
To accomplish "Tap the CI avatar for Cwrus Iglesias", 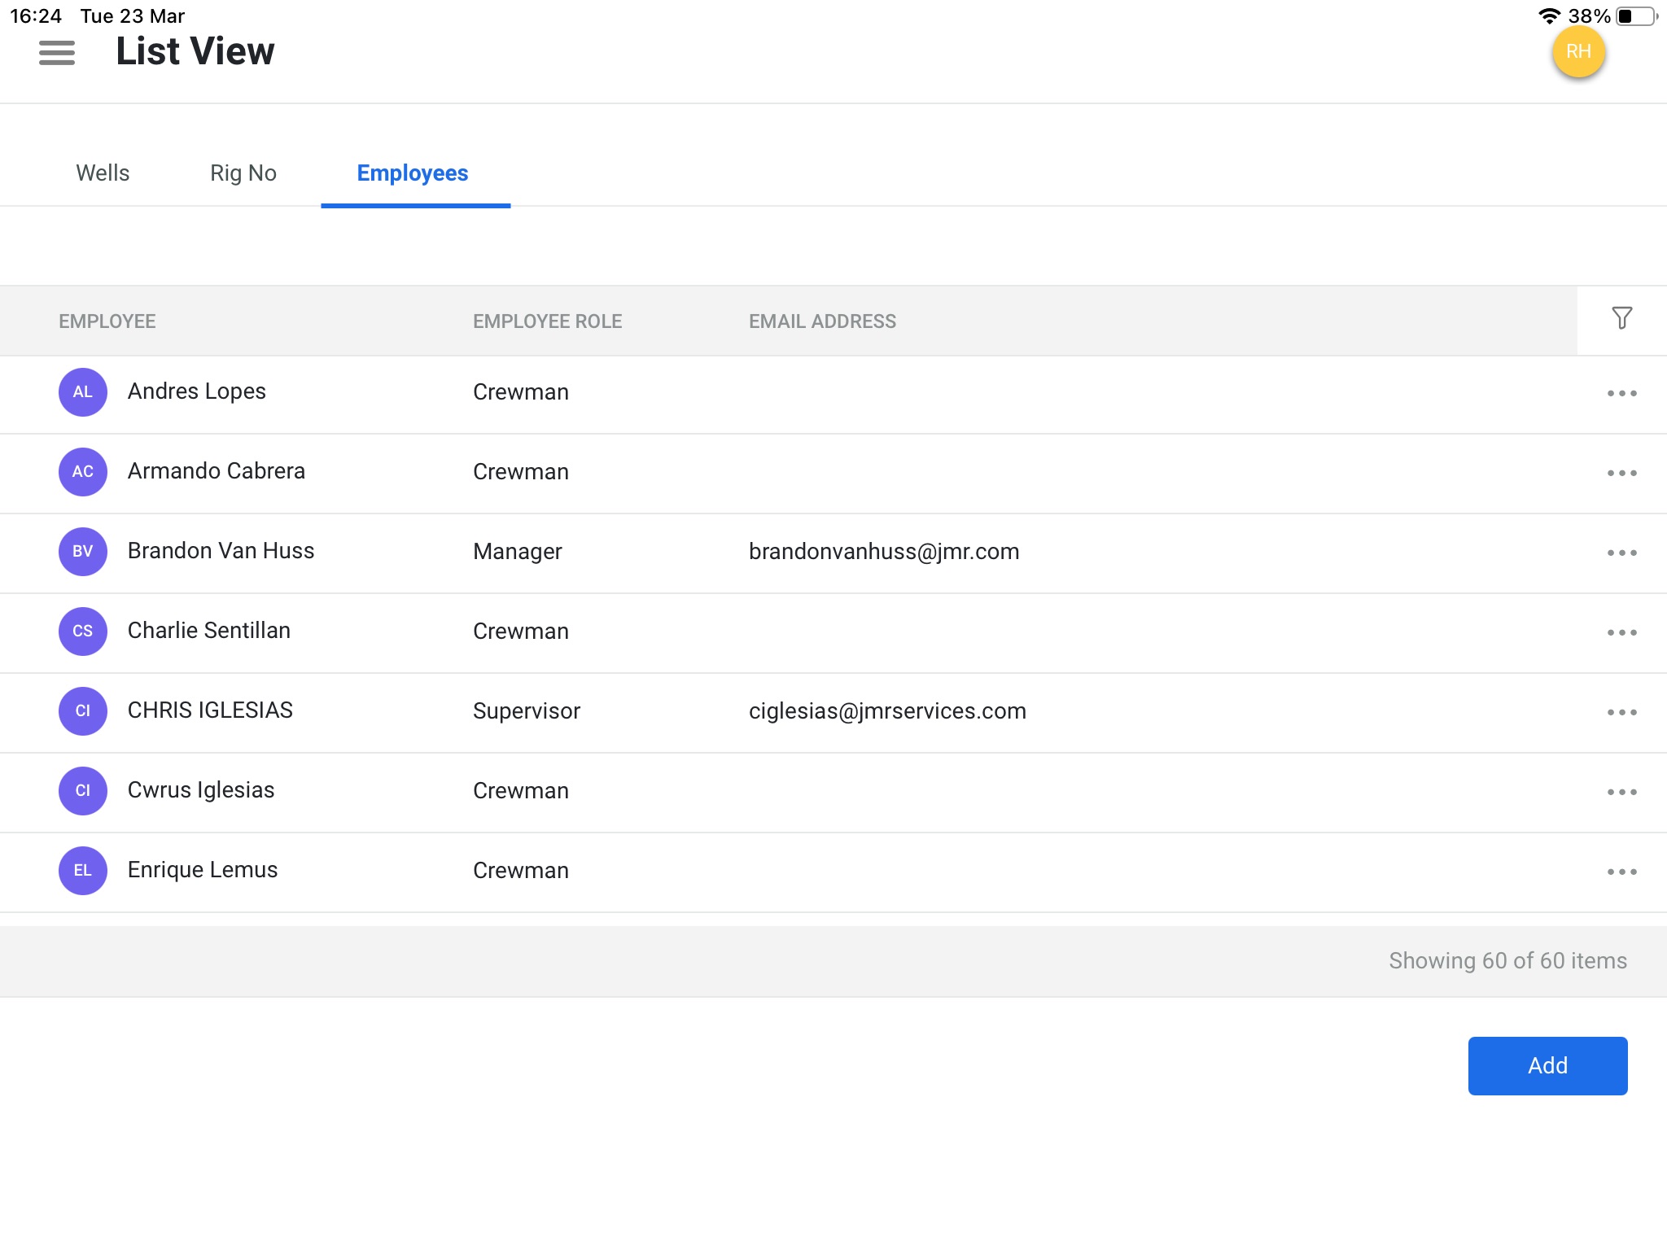I will tap(83, 791).
